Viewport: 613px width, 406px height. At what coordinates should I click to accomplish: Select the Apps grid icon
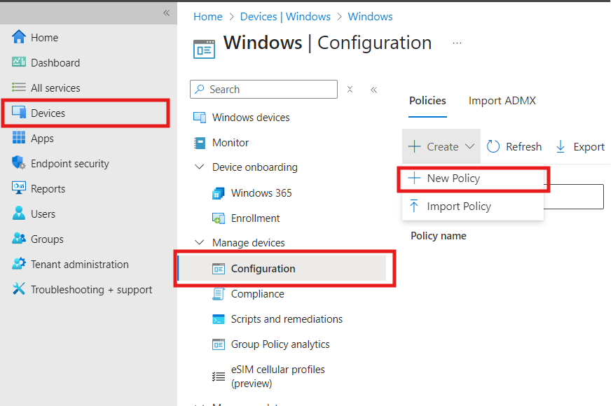(19, 139)
